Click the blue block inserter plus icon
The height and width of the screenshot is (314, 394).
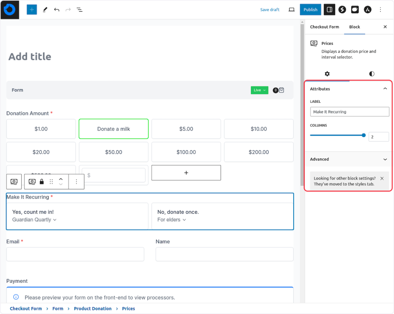coord(32,10)
